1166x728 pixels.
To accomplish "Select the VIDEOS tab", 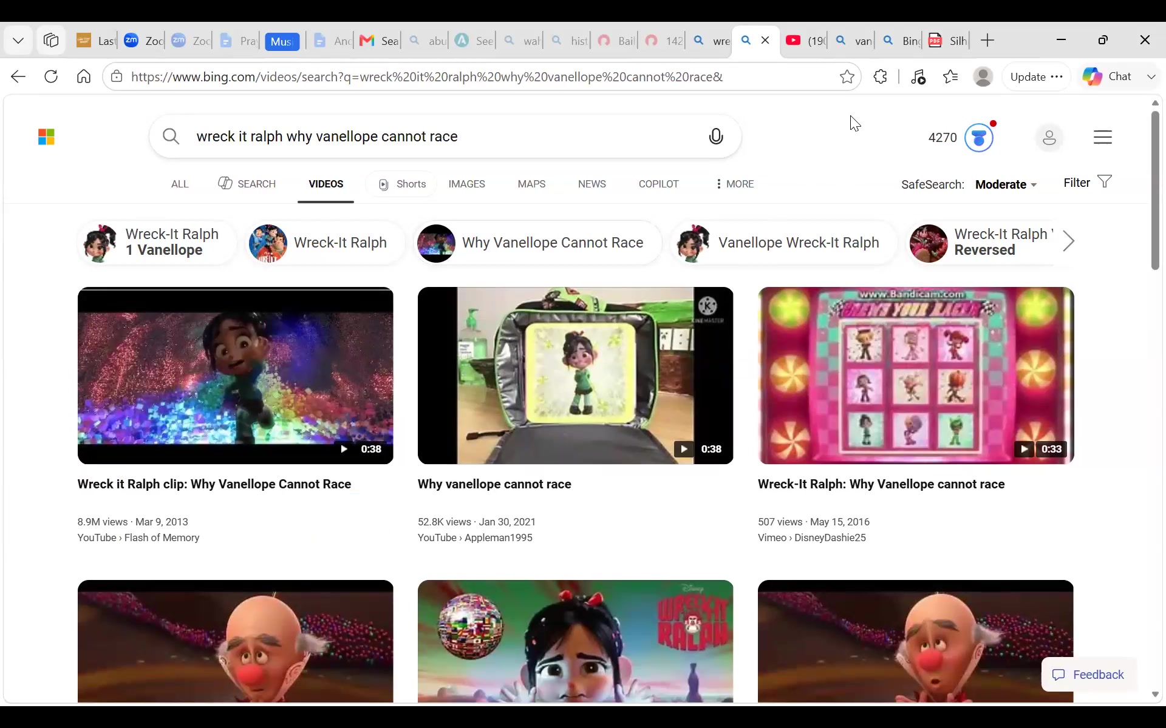I will tap(326, 184).
